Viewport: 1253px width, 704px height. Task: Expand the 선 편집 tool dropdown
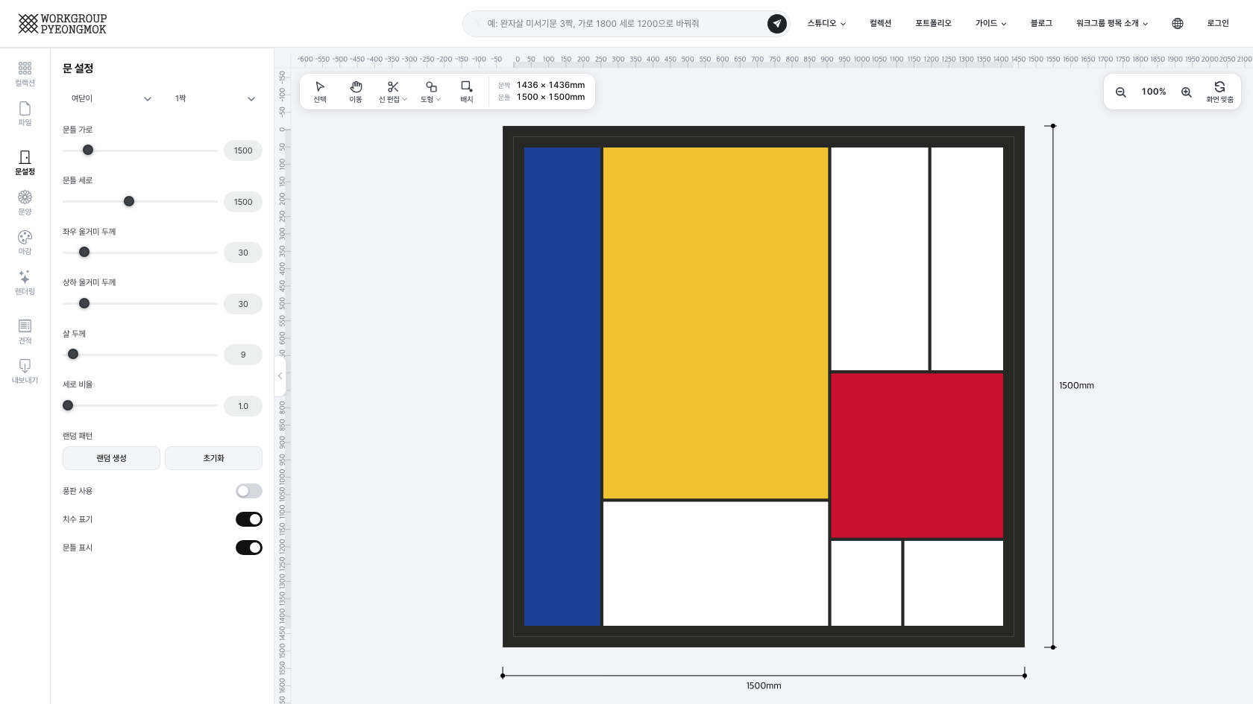(x=393, y=92)
